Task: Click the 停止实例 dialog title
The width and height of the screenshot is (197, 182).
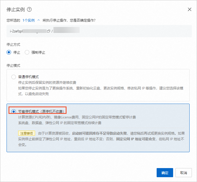Action: (x=15, y=9)
